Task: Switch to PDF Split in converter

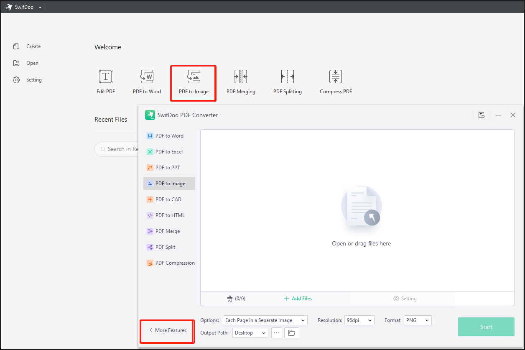Action: point(169,247)
